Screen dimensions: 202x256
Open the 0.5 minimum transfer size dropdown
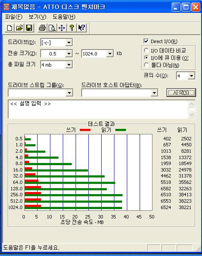tap(69, 54)
